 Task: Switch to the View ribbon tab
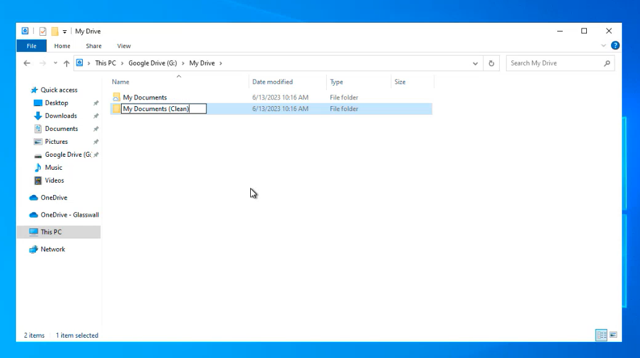click(x=124, y=46)
